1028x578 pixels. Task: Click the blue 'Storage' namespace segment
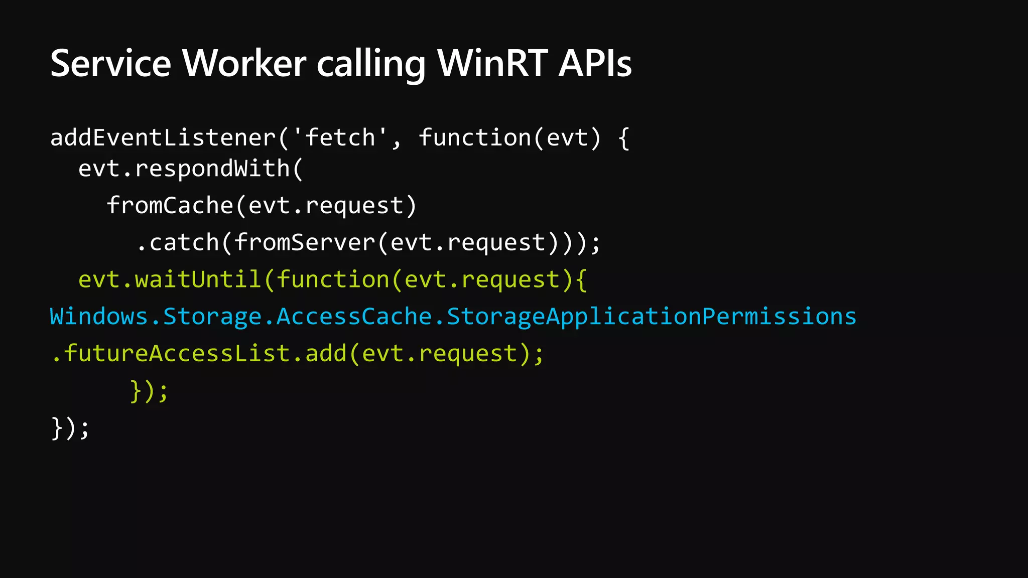(212, 317)
